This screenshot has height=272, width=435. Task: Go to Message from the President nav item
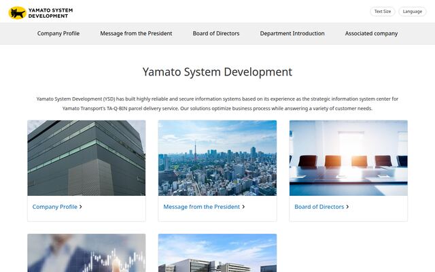[136, 33]
